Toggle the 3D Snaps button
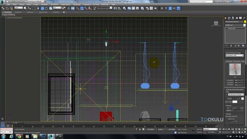247x139 pixels. (78, 8)
